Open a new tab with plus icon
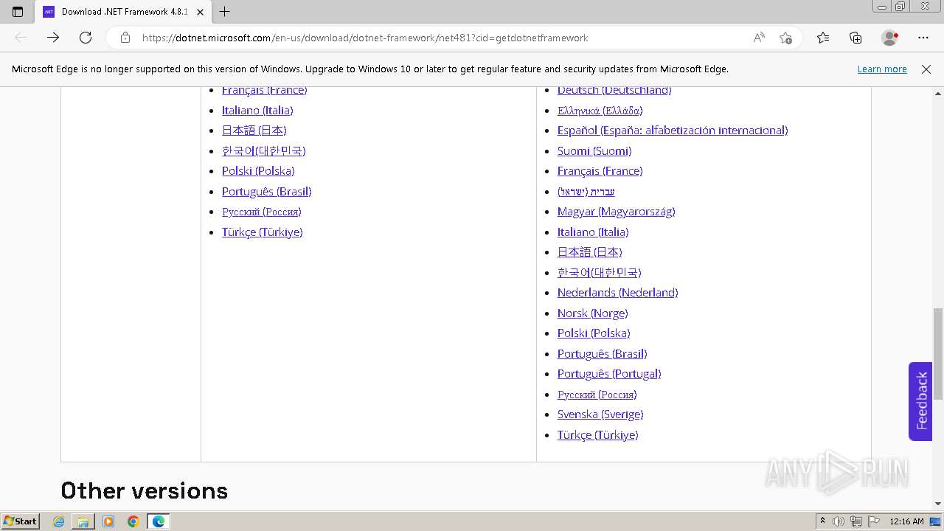Viewport: 944px width, 531px height. click(x=225, y=12)
